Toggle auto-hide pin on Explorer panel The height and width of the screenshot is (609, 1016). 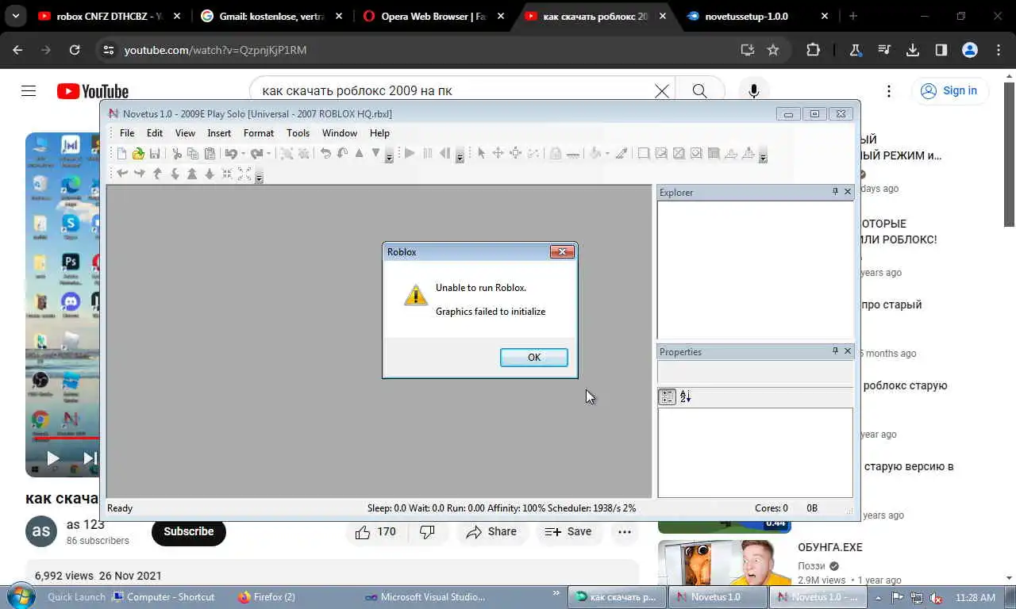835,192
